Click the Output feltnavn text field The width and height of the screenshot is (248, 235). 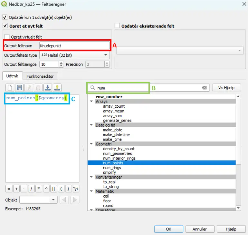tap(74, 46)
